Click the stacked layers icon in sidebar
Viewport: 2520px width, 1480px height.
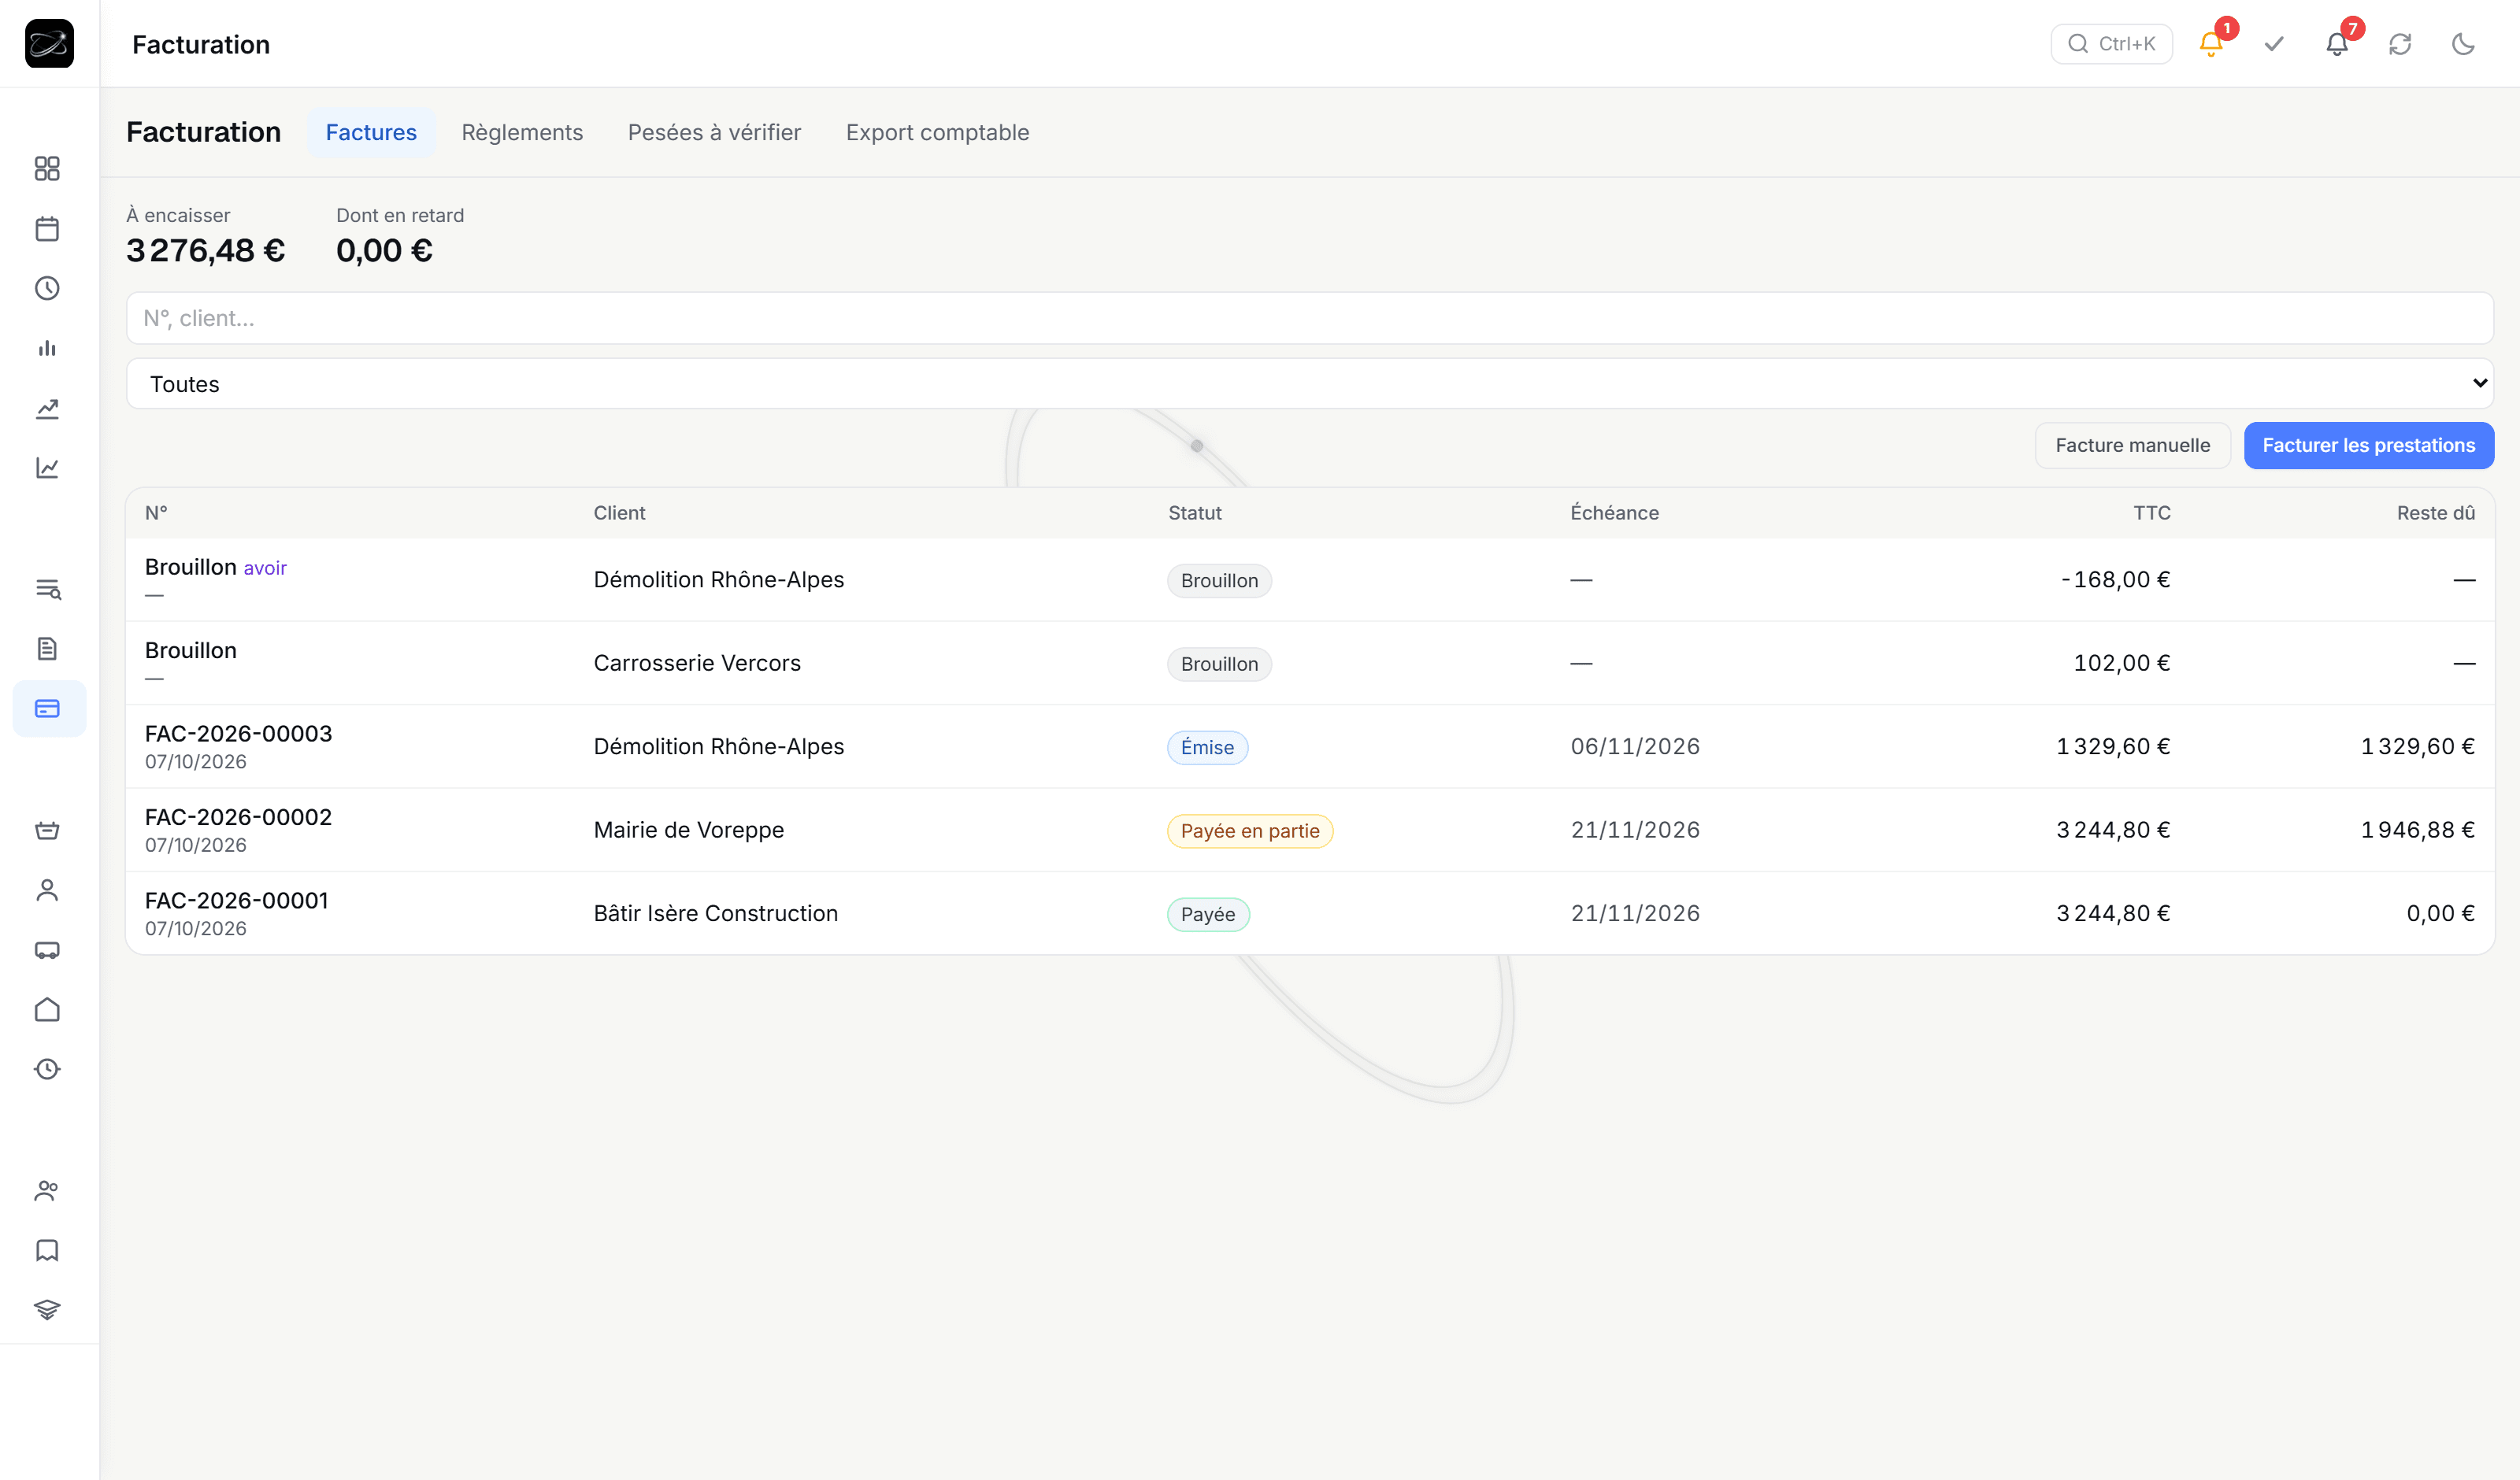(47, 1310)
